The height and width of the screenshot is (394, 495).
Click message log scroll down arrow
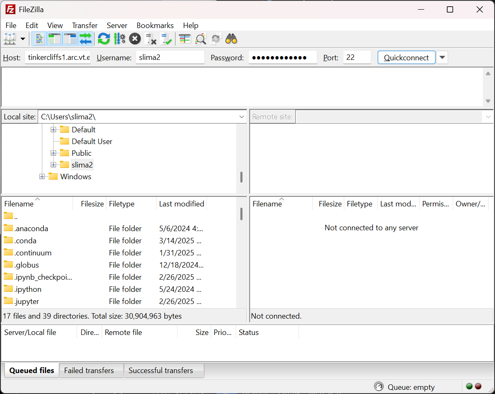[488, 101]
